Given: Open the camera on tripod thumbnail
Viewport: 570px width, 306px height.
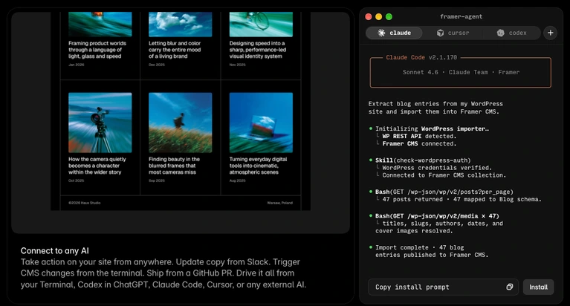Looking at the screenshot, I should (x=100, y=123).
